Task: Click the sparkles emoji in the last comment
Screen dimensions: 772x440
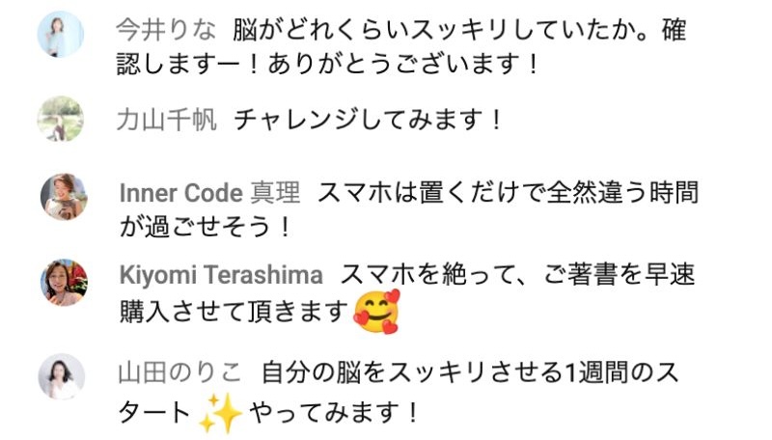Action: click(x=220, y=412)
